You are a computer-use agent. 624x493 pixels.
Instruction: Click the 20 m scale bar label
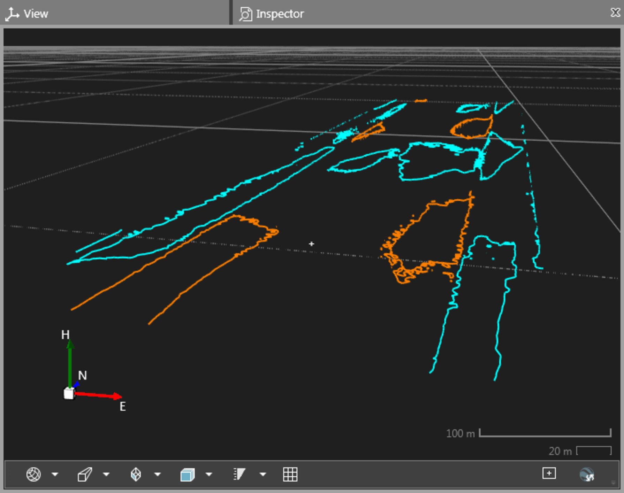[560, 451]
